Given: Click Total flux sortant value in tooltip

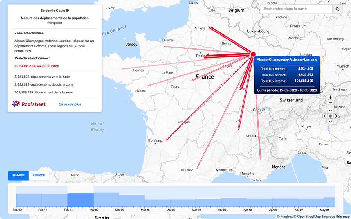Looking at the screenshot, I should pyautogui.click(x=306, y=75).
